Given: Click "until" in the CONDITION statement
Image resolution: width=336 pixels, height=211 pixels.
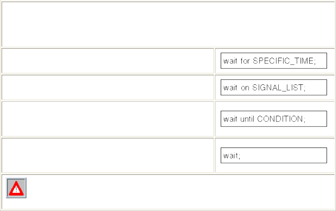Looking at the screenshot, I should (x=248, y=119).
